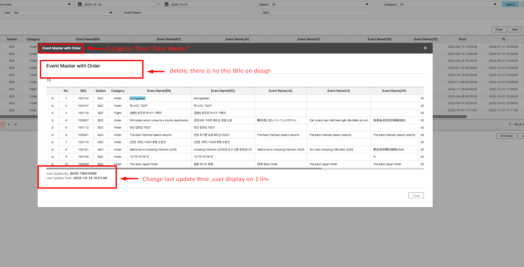Click the New button
Image resolution: width=524 pixels, height=267 pixels.
click(515, 30)
